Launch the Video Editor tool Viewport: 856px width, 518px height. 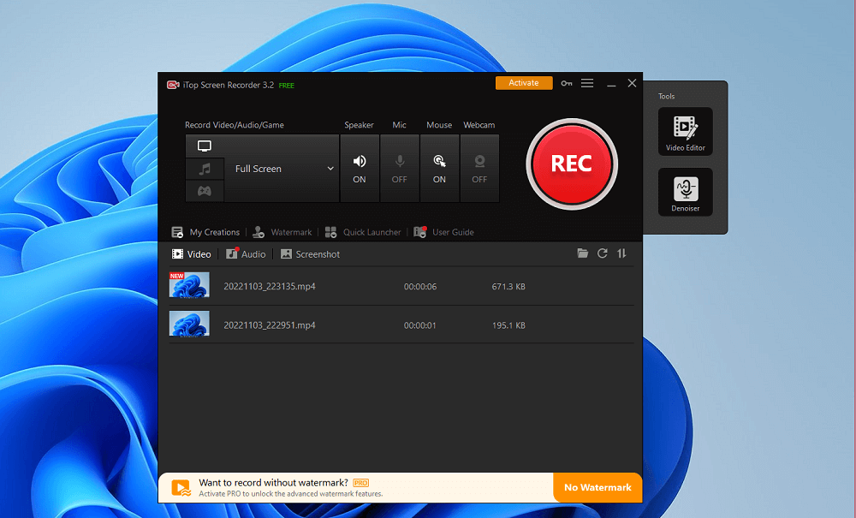point(685,132)
